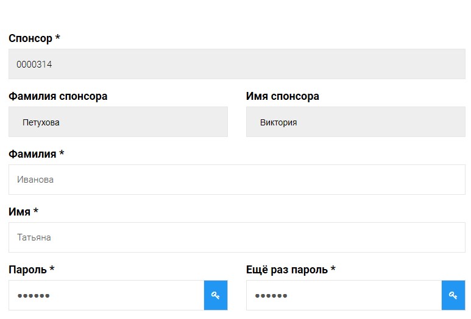Screen dimensions: 471x319
Task: Focus the Ещё раз пароль password input
Action: pos(344,295)
